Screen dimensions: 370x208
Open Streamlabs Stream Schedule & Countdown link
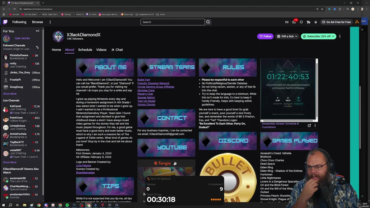pos(280,125)
